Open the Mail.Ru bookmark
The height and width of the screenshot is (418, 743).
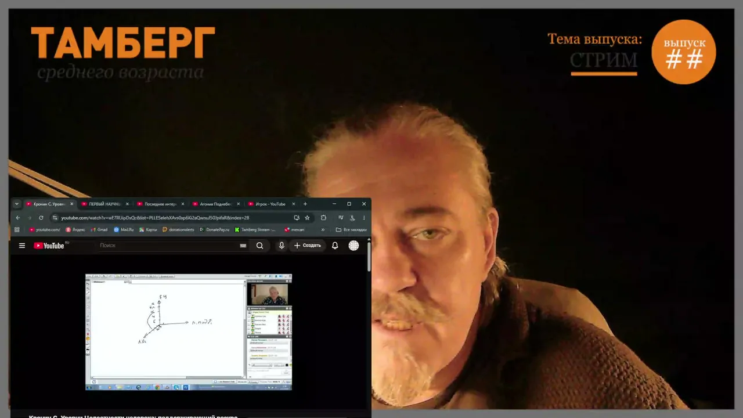point(124,229)
